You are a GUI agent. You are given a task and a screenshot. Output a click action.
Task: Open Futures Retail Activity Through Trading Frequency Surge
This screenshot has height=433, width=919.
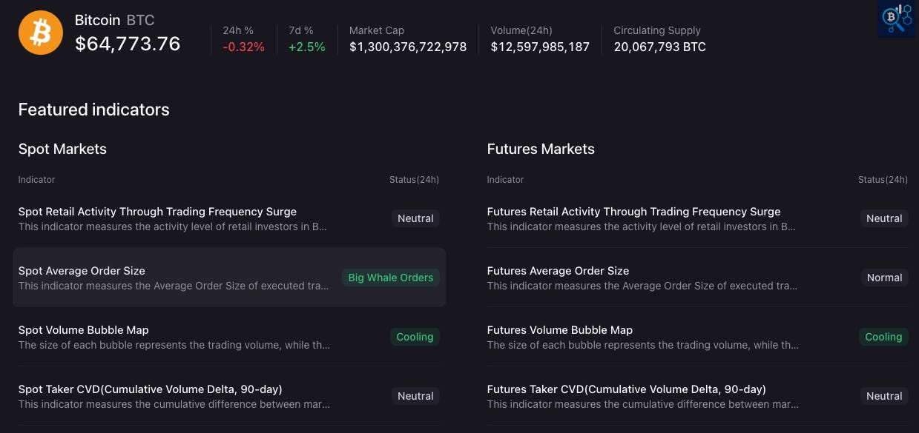[633, 212]
